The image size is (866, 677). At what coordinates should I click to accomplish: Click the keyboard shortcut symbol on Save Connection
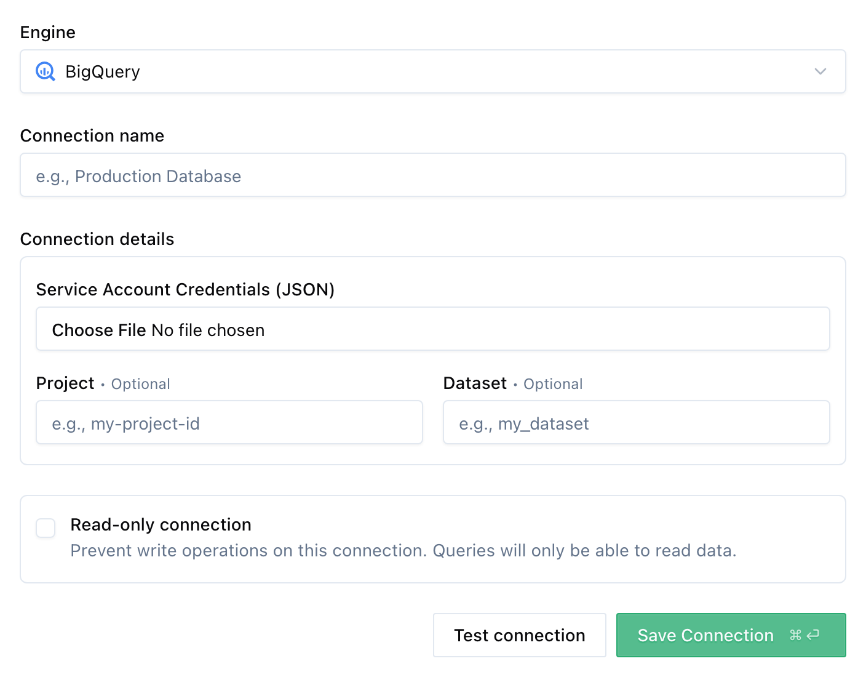[804, 635]
